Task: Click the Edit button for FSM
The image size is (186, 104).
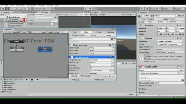Action: click(x=181, y=70)
